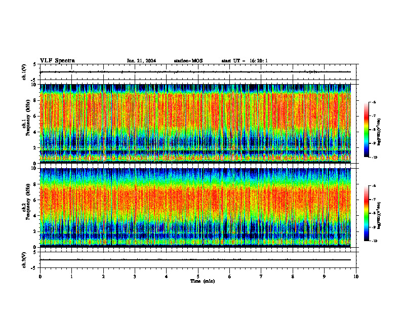Click the "station=MOS" header text

pyautogui.click(x=188, y=61)
